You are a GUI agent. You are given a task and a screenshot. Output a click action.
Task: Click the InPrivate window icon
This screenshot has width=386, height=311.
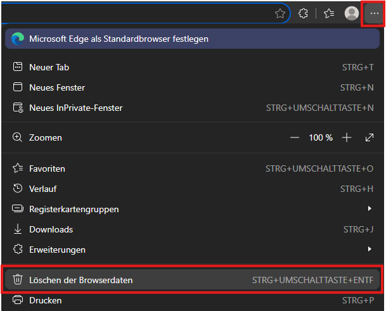(x=18, y=108)
